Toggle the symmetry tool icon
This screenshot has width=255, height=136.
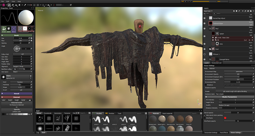click(31, 5)
